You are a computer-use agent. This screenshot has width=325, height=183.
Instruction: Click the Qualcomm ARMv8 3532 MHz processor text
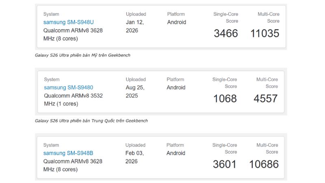tap(73, 100)
